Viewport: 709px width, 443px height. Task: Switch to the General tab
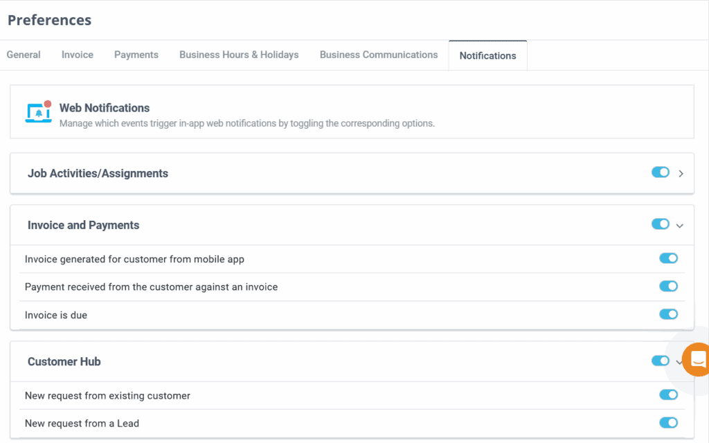[24, 55]
